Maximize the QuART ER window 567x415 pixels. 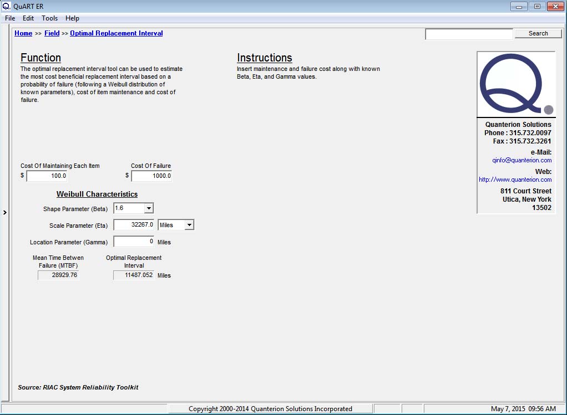(537, 7)
